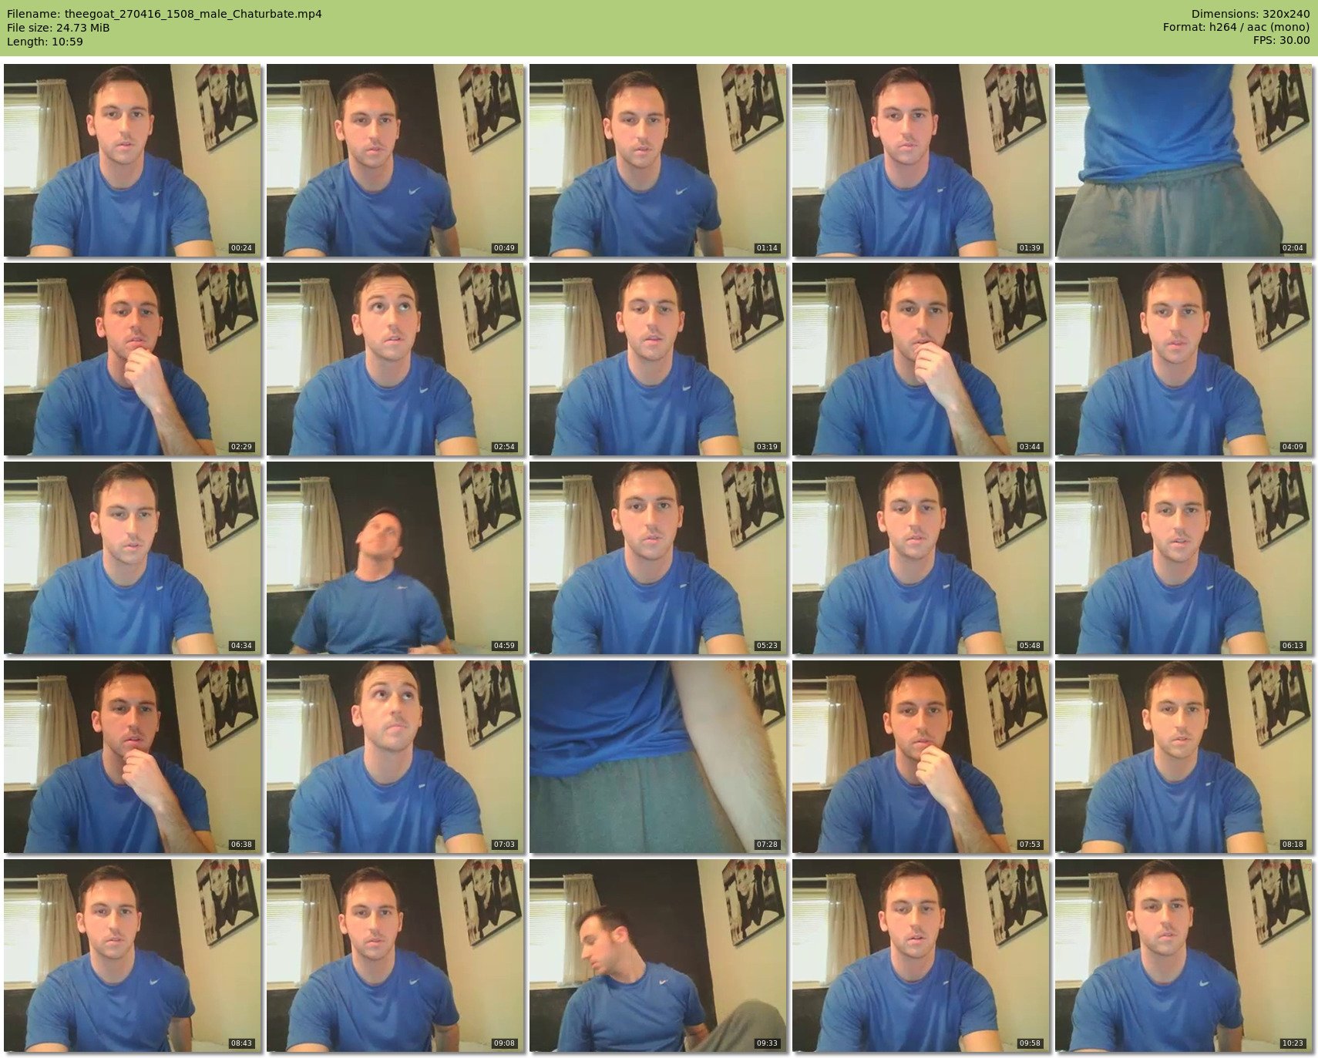Image resolution: width=1318 pixels, height=1058 pixels.
Task: Open the thumbnail labeled 04:59
Action: click(x=395, y=558)
